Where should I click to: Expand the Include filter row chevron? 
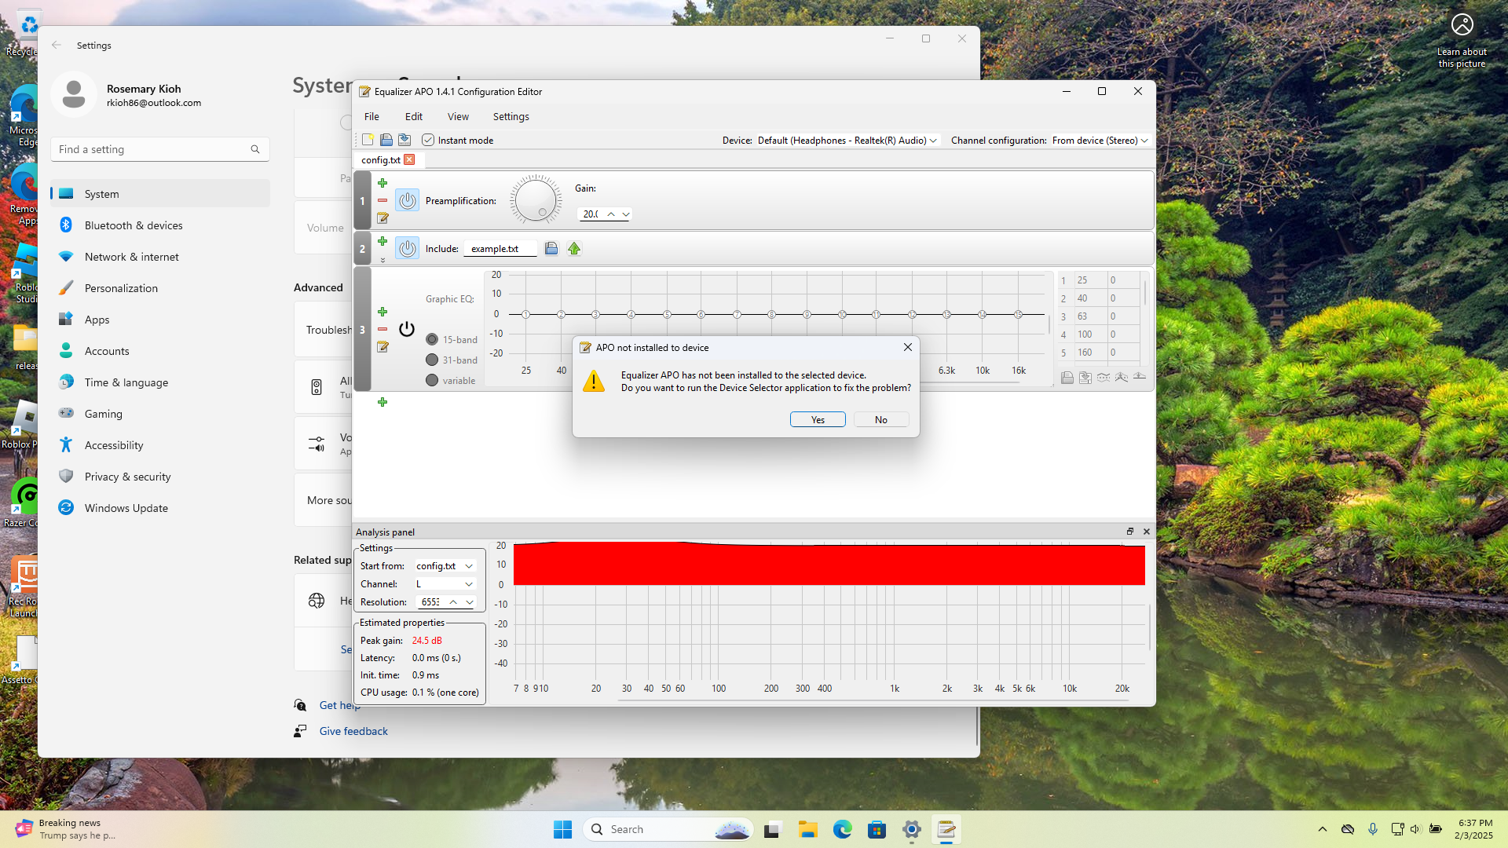382,259
